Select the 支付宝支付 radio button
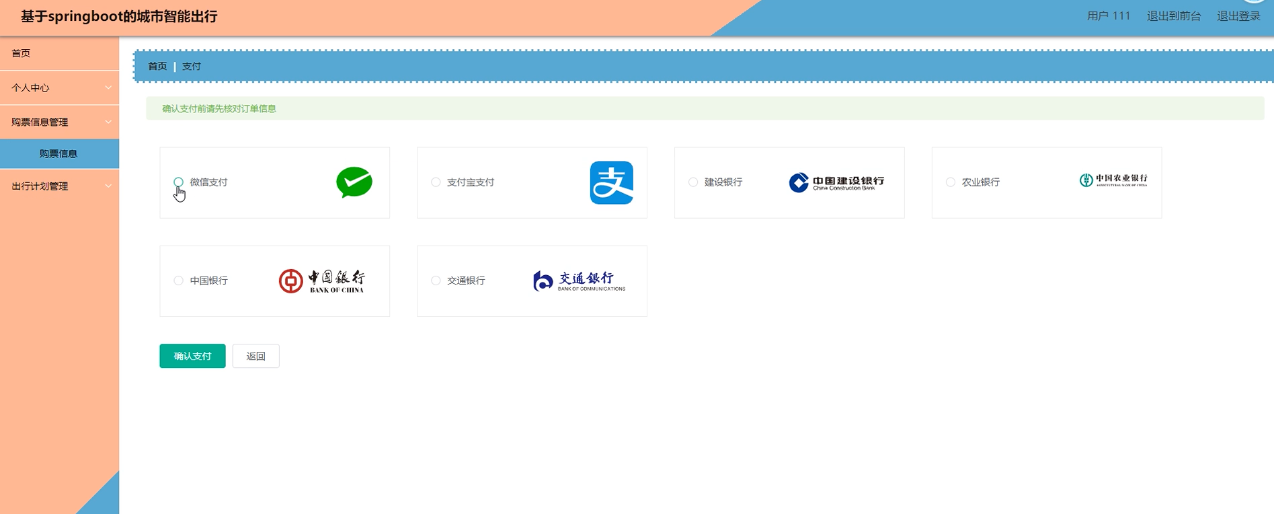1274x514 pixels. pos(436,182)
